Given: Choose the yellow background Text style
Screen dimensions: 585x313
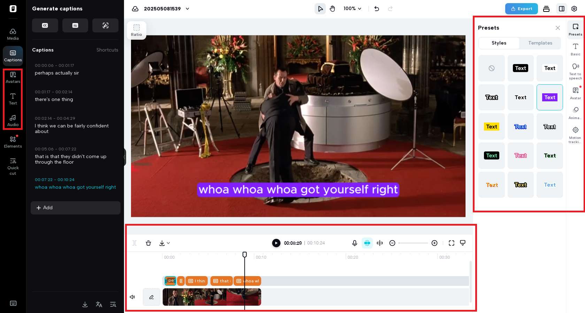Looking at the screenshot, I should pyautogui.click(x=491, y=126).
